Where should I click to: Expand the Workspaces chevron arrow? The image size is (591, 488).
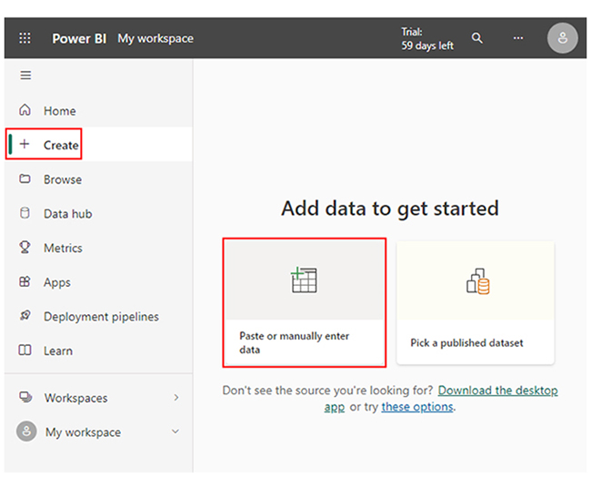tap(176, 398)
